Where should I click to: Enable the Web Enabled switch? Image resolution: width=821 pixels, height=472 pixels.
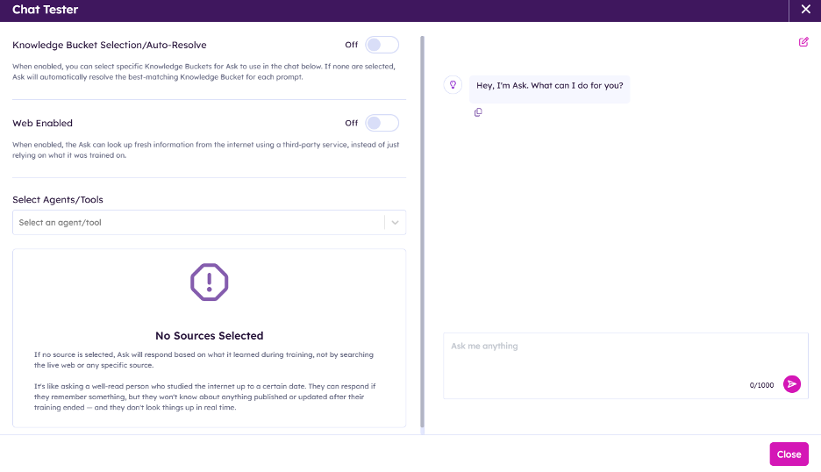click(x=382, y=123)
